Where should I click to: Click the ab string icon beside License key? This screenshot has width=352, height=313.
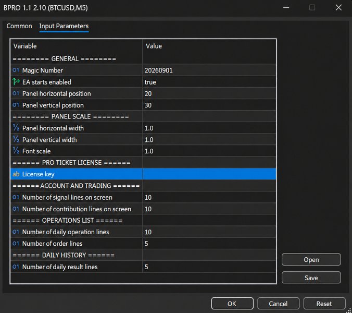click(16, 174)
